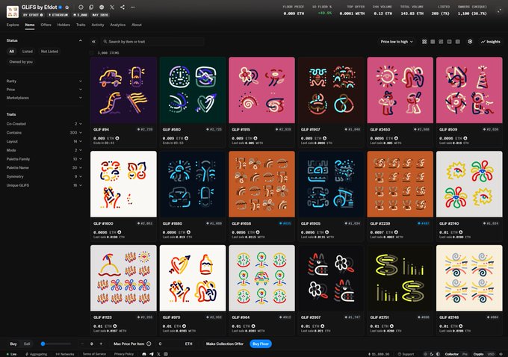Switch the bottom bar to Sell mode

click(27, 344)
